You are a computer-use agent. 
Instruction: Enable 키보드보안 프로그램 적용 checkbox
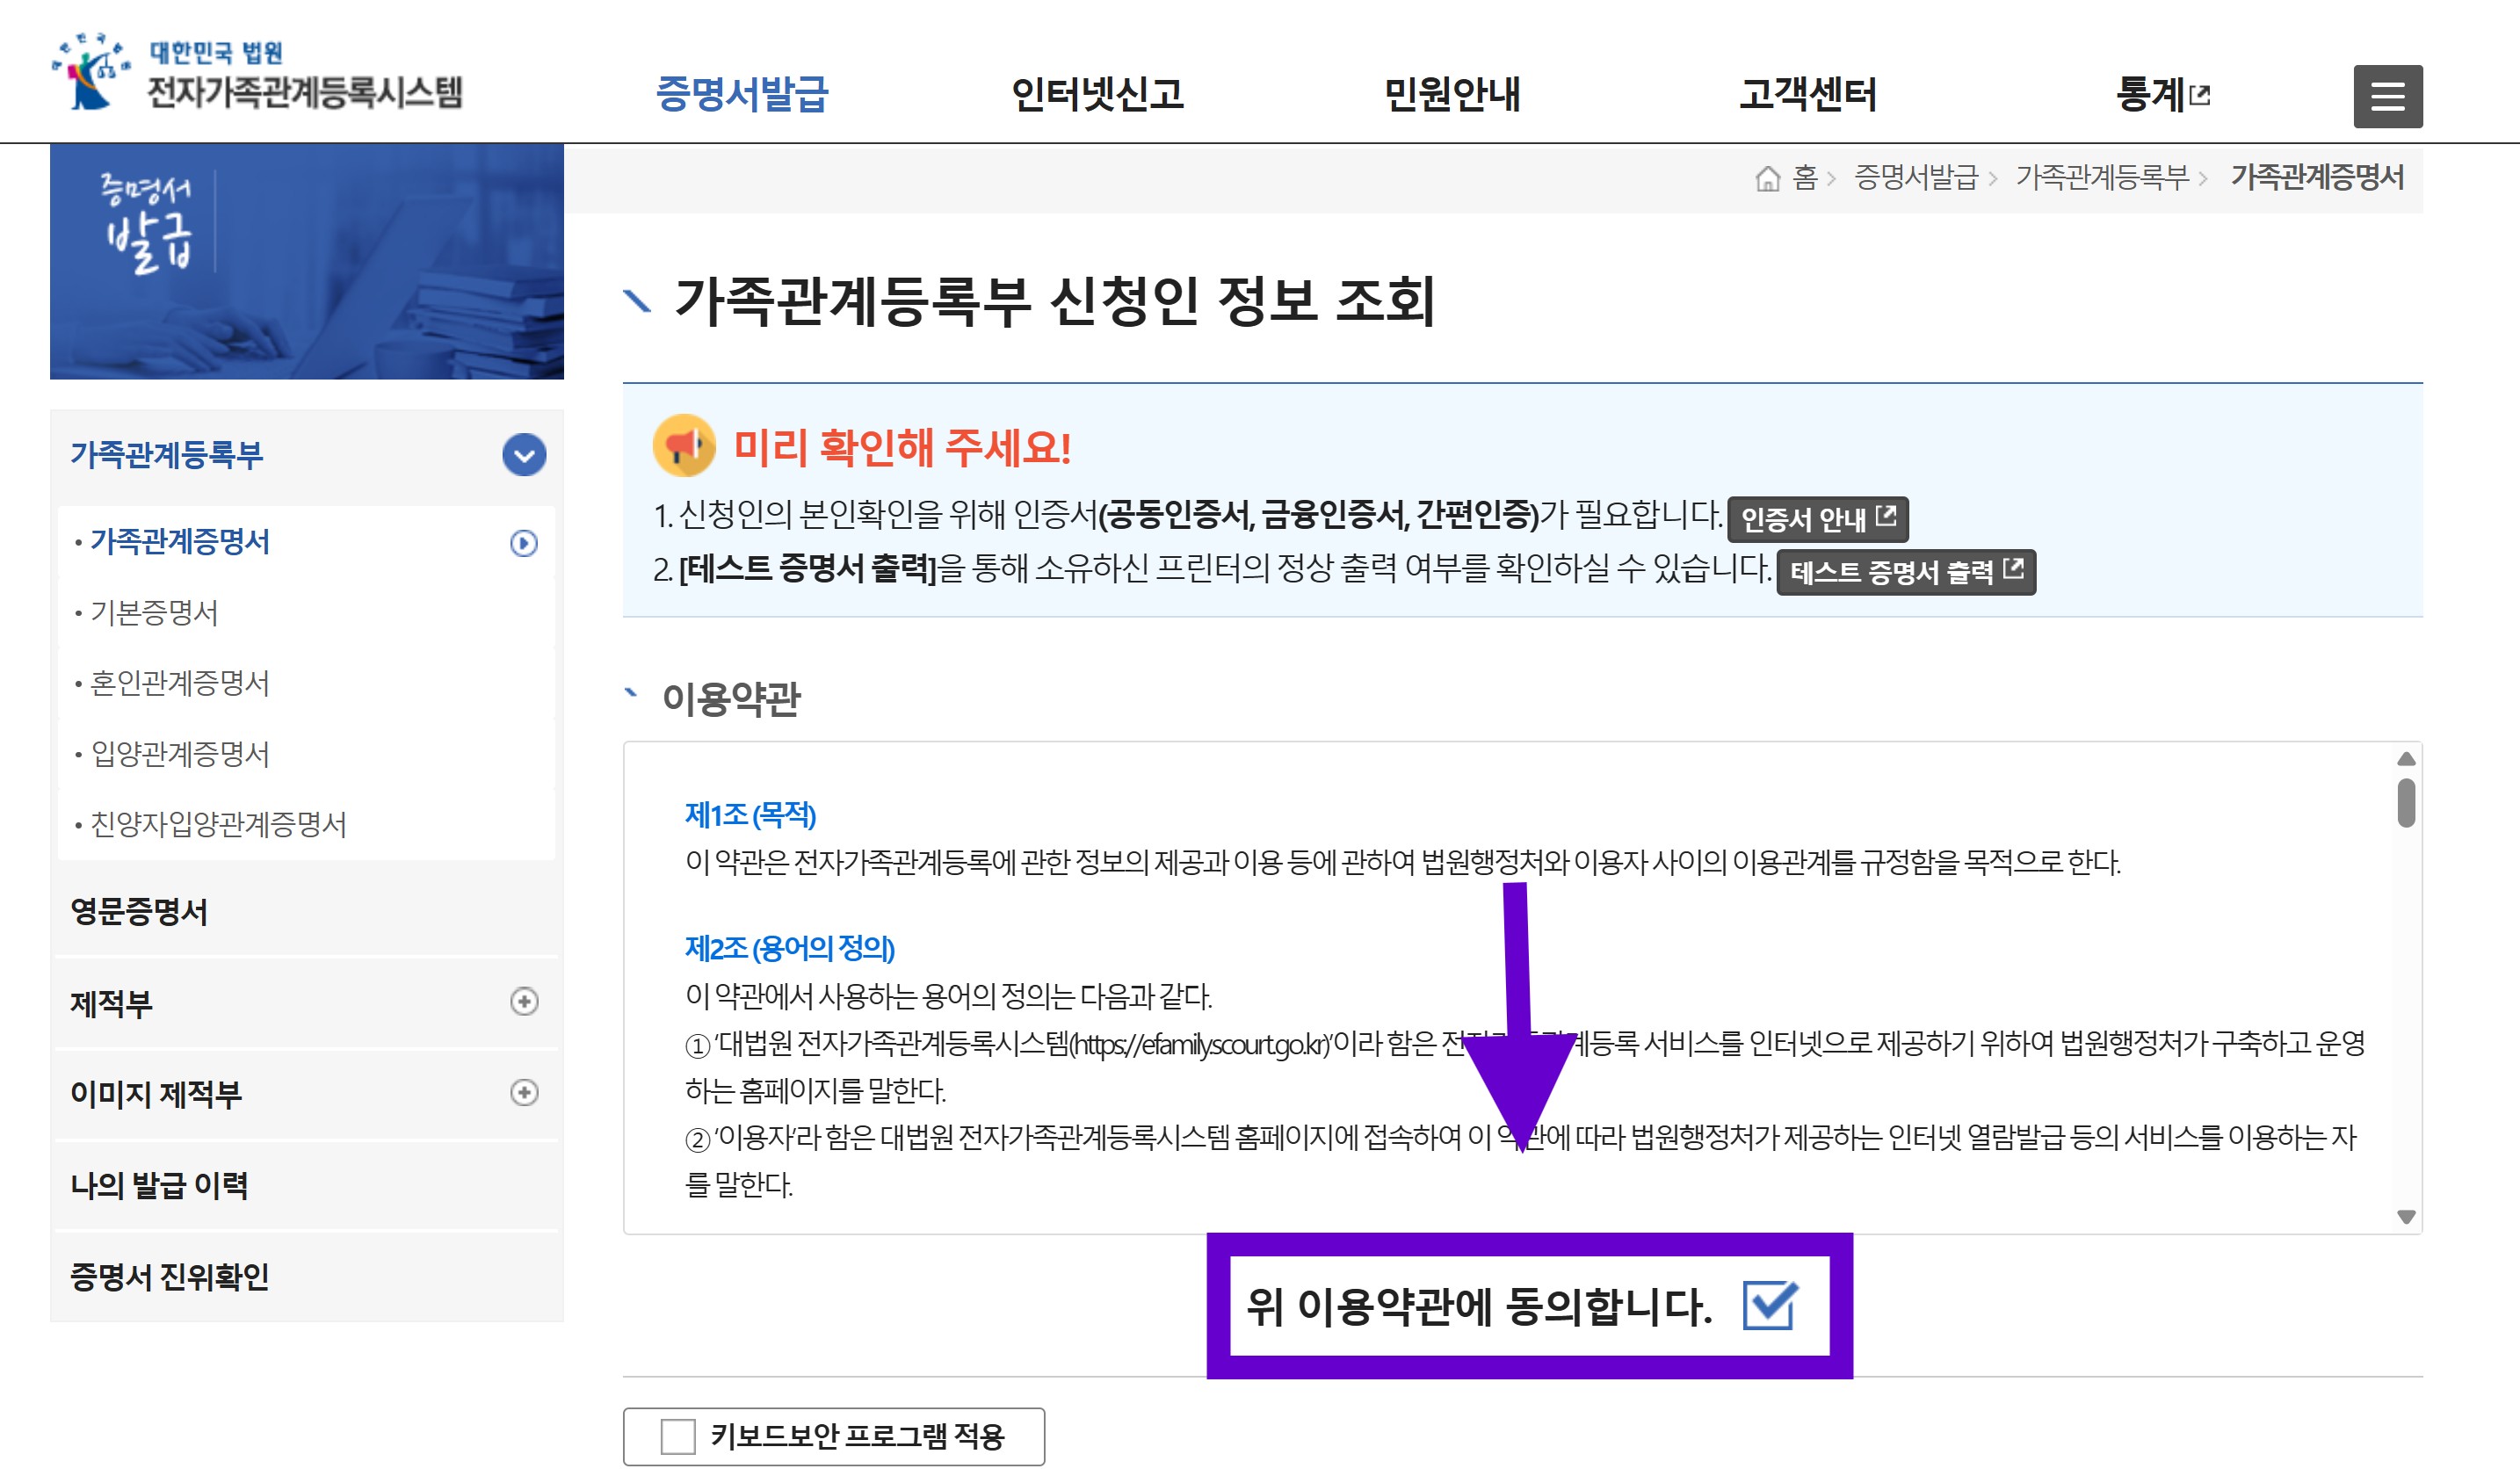(678, 1436)
